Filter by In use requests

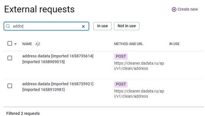tap(102, 26)
